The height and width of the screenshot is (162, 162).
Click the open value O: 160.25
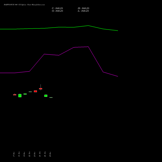57,11
